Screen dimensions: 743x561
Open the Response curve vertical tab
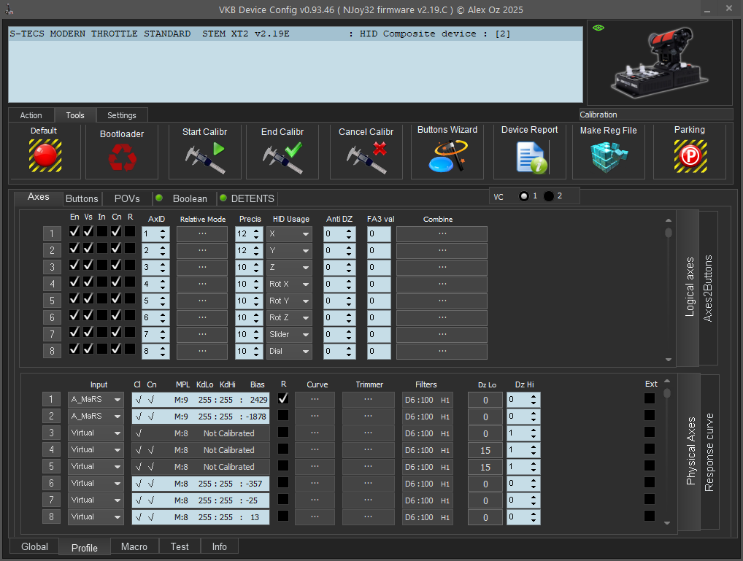pyautogui.click(x=709, y=452)
